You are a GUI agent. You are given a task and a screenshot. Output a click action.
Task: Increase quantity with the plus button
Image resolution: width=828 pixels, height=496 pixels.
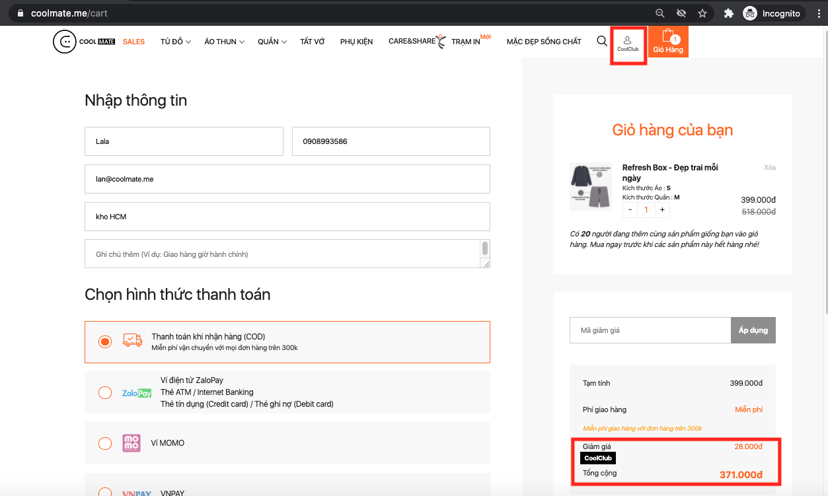662,210
